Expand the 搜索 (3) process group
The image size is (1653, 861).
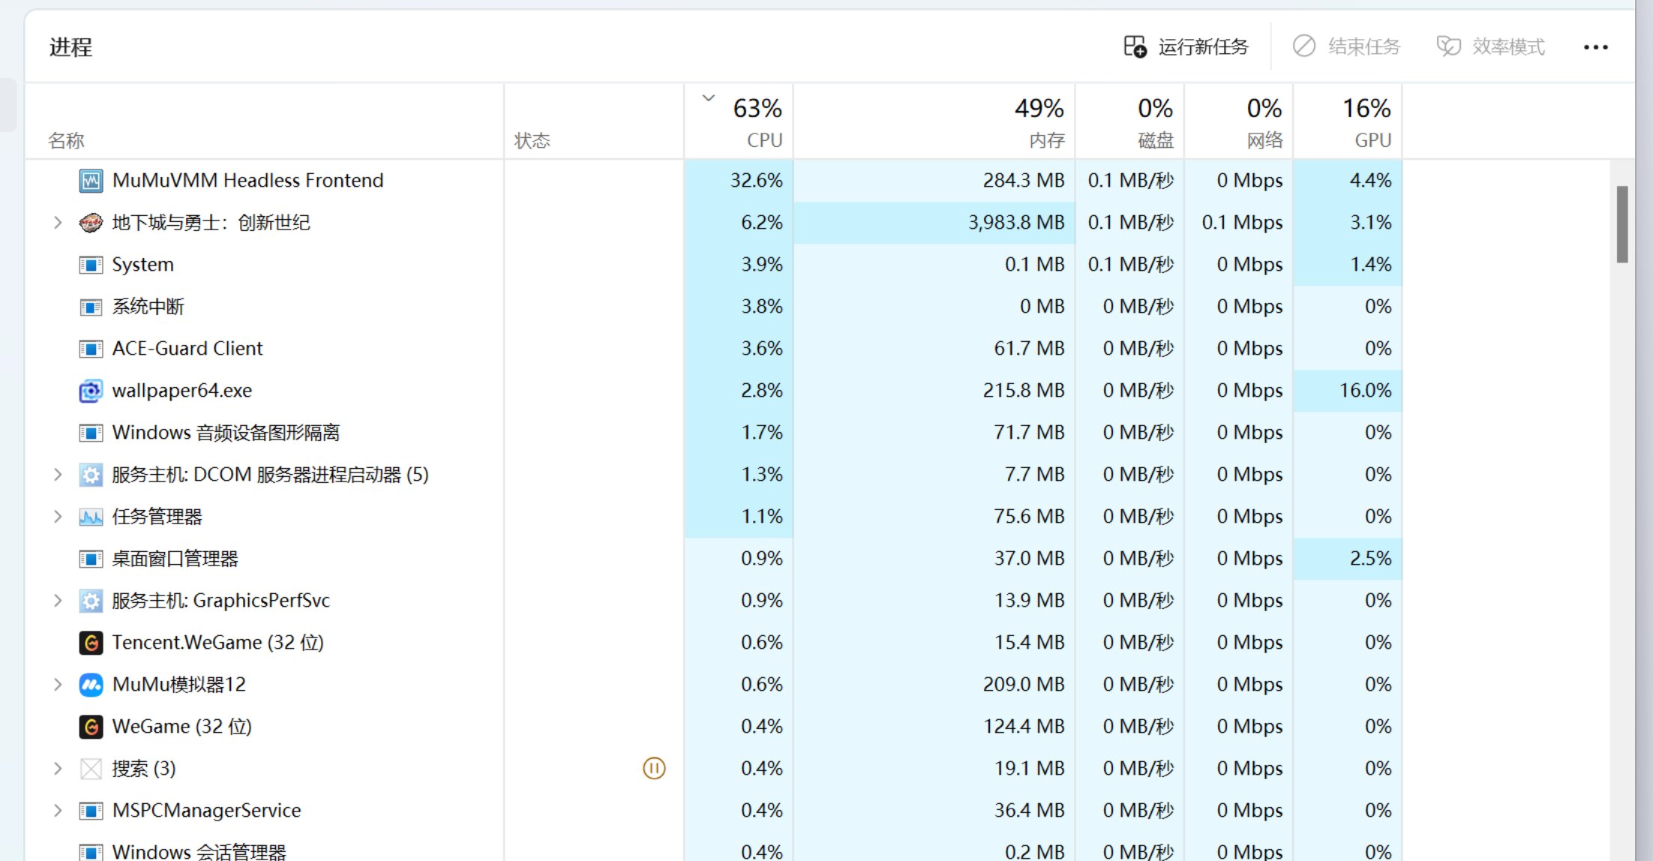(58, 769)
